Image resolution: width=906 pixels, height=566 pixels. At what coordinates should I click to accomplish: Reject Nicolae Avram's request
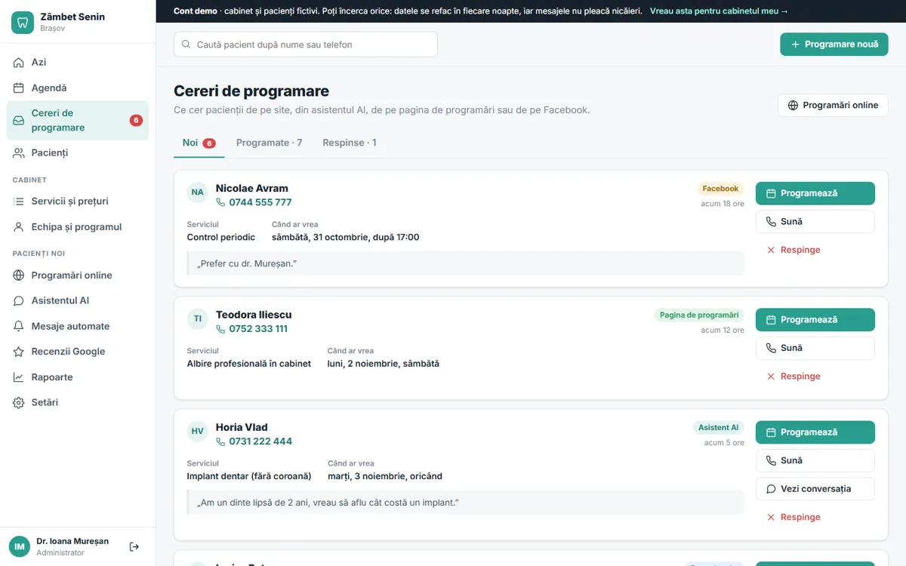coord(794,250)
